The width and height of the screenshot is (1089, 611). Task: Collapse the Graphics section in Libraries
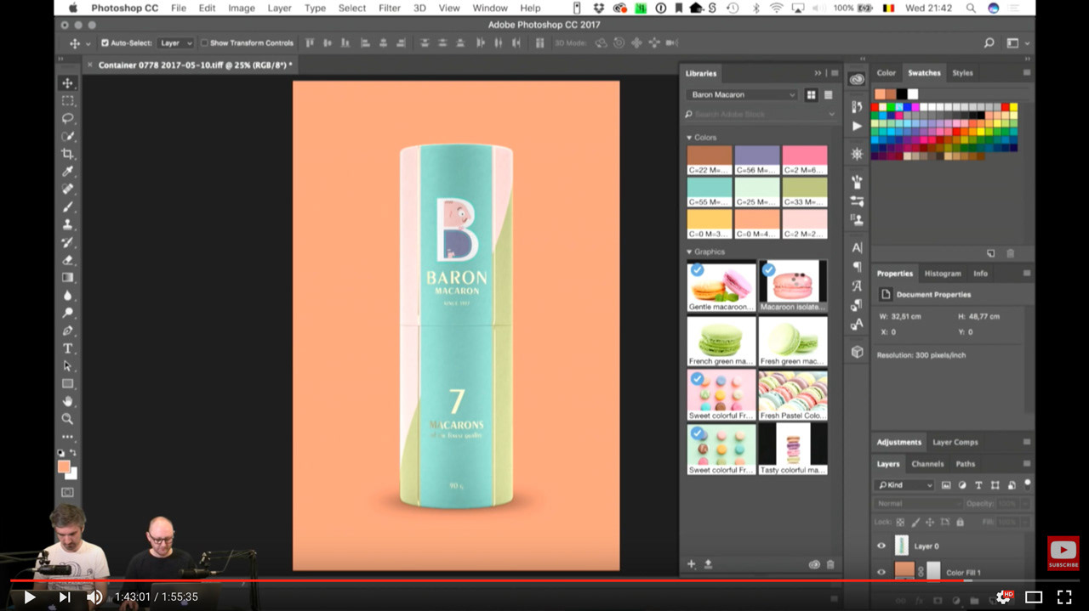click(x=689, y=252)
